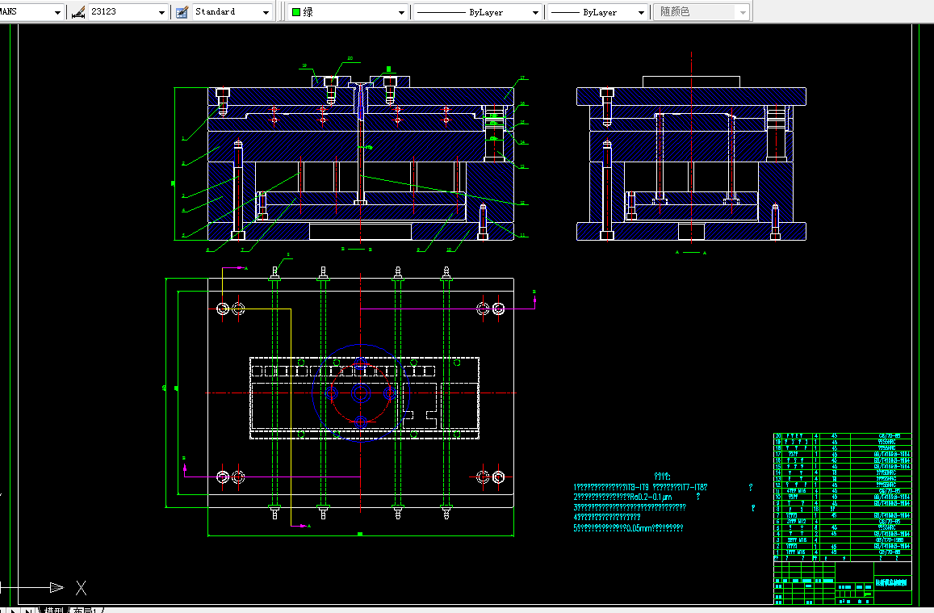Select the note line containing 0.05mm
The height and width of the screenshot is (613, 934).
pyautogui.click(x=628, y=528)
